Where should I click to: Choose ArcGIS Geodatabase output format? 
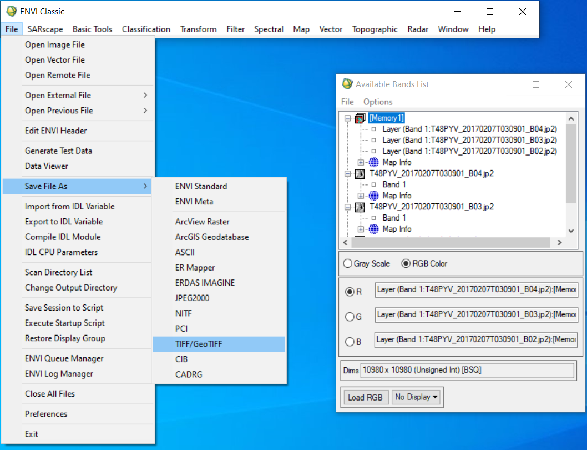pos(219,237)
